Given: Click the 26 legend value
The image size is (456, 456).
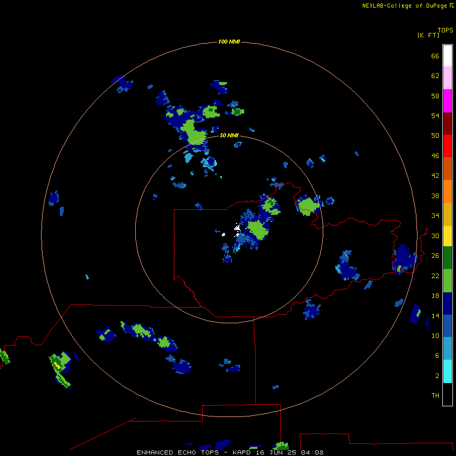Looking at the screenshot, I should [x=435, y=256].
